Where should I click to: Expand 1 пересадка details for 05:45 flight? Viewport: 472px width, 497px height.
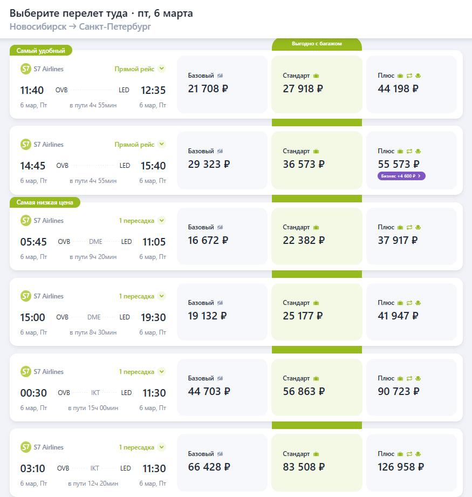(161, 221)
